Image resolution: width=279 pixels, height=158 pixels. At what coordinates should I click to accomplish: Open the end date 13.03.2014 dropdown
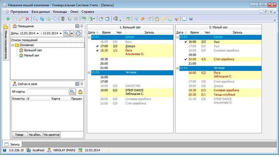(x=61, y=33)
